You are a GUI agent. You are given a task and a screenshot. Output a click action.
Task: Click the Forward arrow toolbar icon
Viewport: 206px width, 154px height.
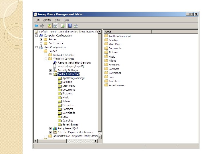[x=42, y=26]
